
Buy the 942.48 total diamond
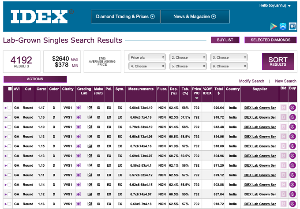tap(292, 127)
